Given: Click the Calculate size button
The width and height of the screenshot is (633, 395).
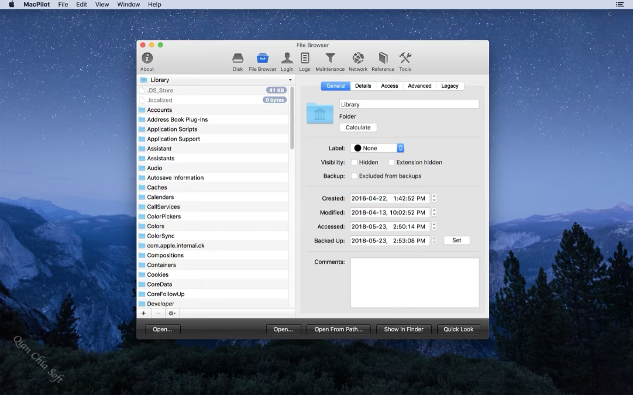Looking at the screenshot, I should (x=358, y=128).
